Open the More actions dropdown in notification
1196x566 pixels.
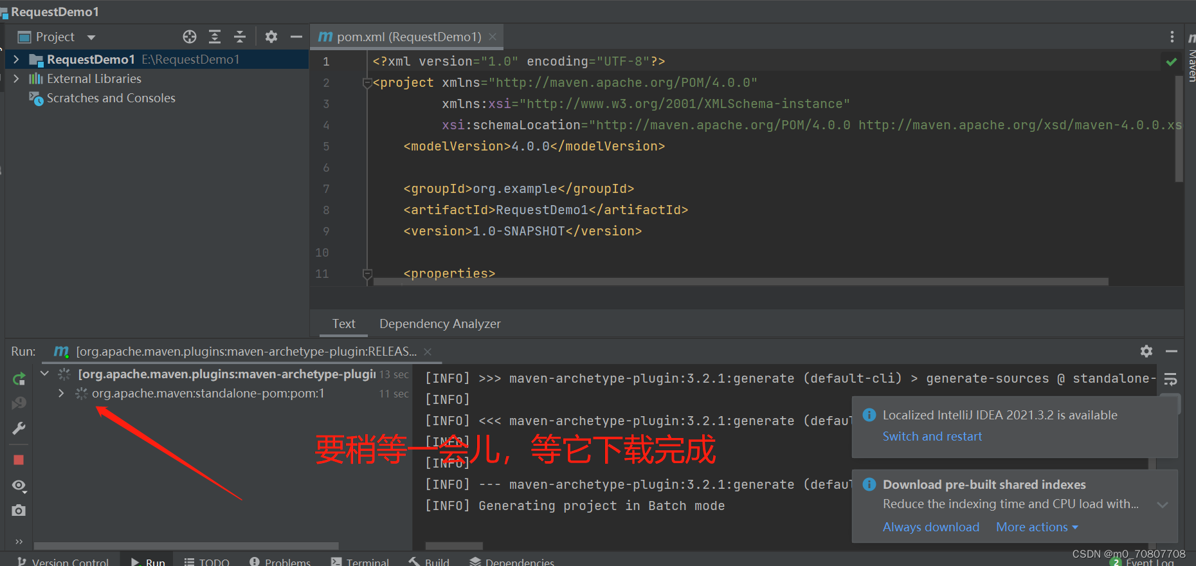[x=1037, y=527]
